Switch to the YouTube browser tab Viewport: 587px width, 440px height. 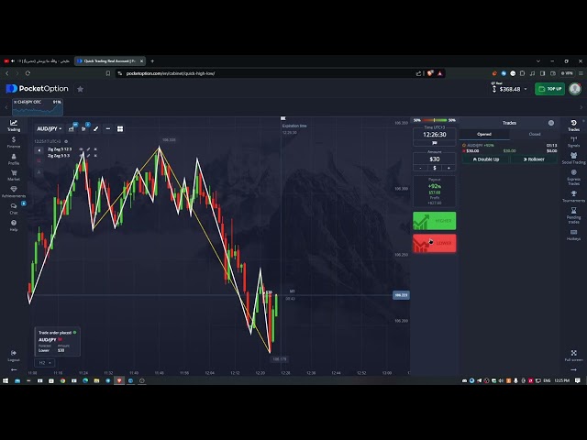point(37,61)
